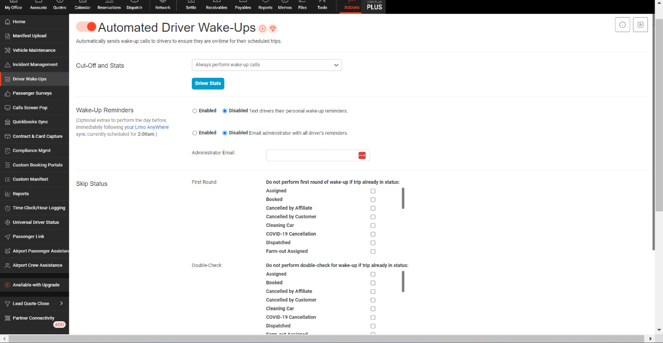Check Dispatched under First Round skip status
663x343 pixels.
click(x=373, y=243)
